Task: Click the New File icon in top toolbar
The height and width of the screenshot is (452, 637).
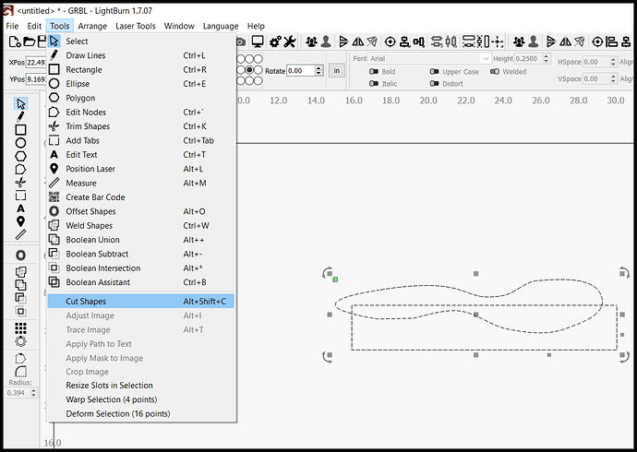Action: click(x=15, y=42)
